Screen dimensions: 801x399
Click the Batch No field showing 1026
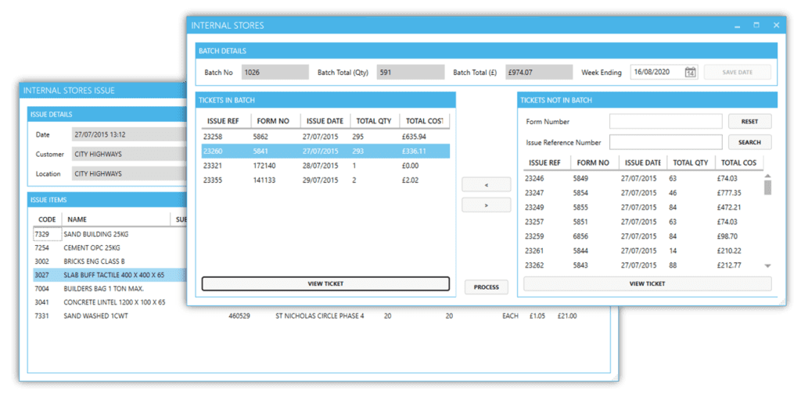[x=275, y=73]
